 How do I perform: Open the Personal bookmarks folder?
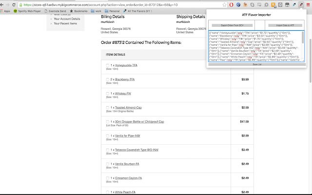tap(112, 11)
